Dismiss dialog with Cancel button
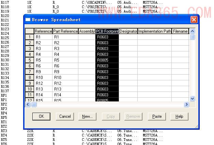 65,116
